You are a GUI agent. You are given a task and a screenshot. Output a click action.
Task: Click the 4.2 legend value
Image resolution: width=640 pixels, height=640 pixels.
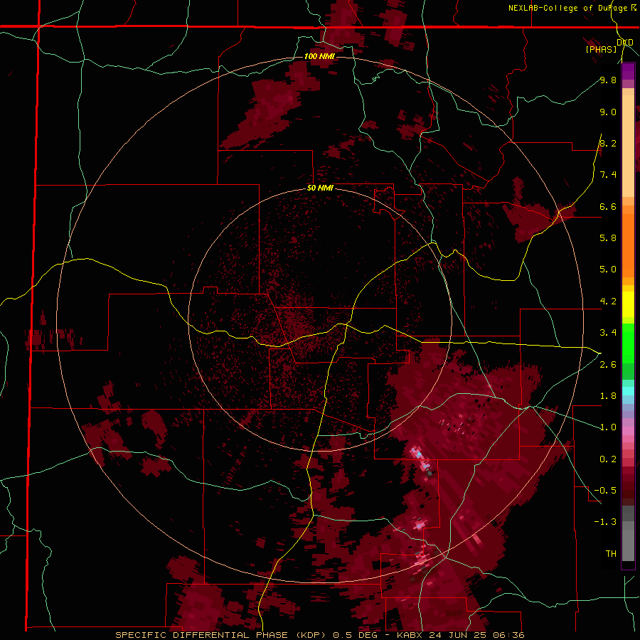tap(608, 302)
